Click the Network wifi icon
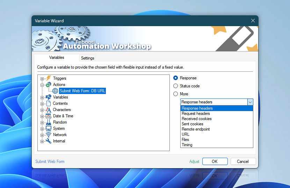The height and width of the screenshot is (188, 290). pos(49,135)
